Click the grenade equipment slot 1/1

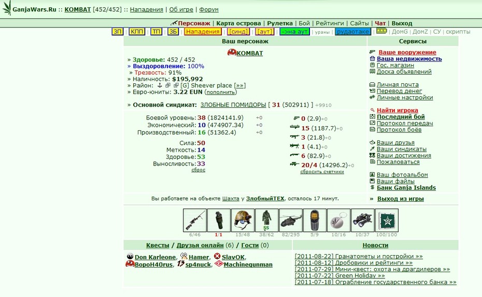tap(219, 220)
